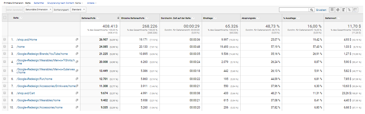Check the box for row 5 Men+s+Outerwear
This screenshot has height=114, width=365.
click(5, 71)
